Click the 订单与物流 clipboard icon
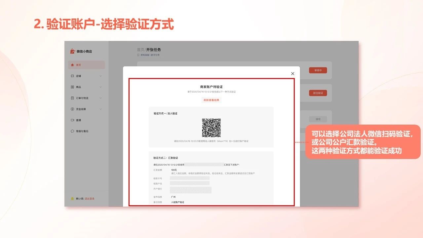 (72, 98)
